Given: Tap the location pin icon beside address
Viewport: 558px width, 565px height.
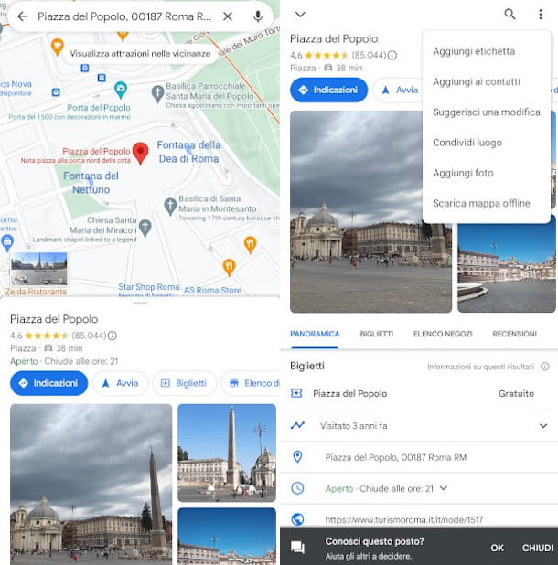Looking at the screenshot, I should coord(297,457).
